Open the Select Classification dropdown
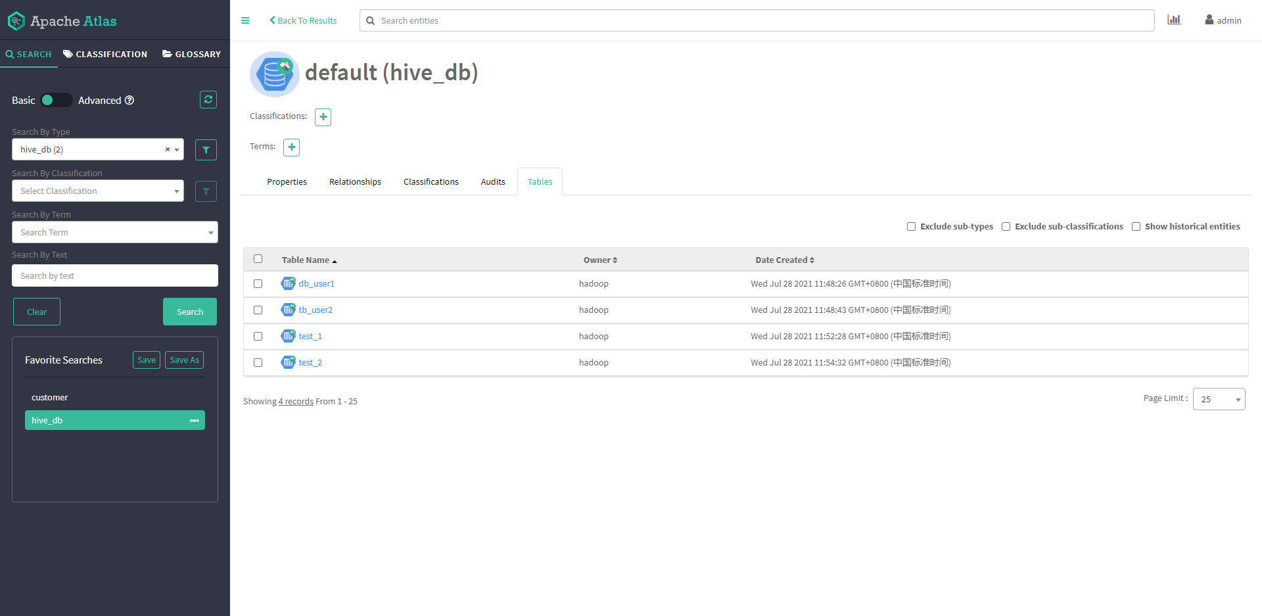This screenshot has width=1262, height=616. (98, 191)
